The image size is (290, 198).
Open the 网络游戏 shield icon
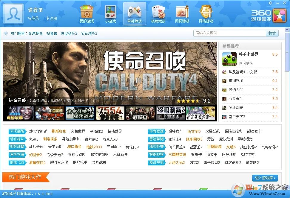[206, 12]
